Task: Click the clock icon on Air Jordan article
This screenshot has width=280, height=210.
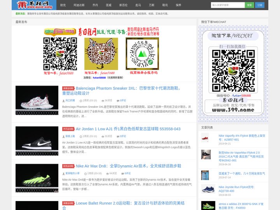Action: click(x=81, y=136)
